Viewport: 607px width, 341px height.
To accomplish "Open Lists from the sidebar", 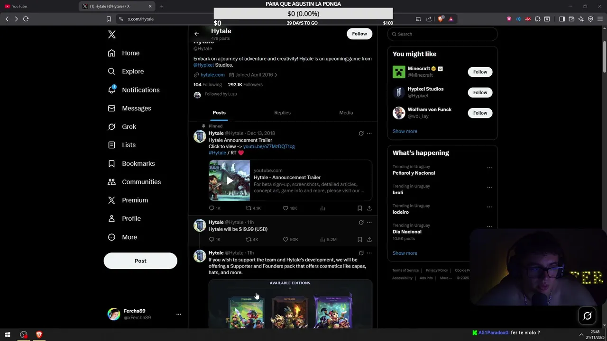I will point(122,145).
